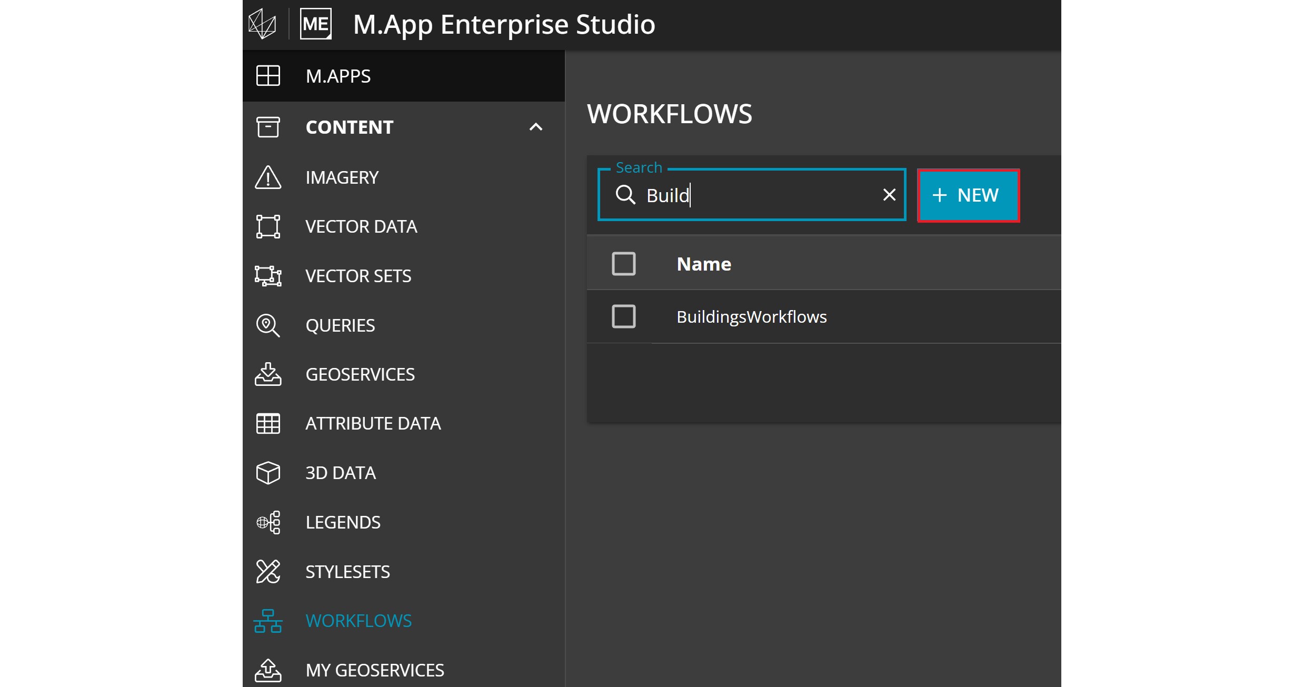Click the NEW workflow button
The width and height of the screenshot is (1314, 687).
click(x=968, y=195)
